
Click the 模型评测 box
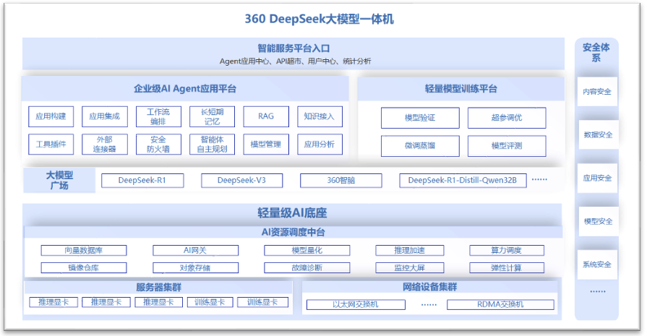pos(507,146)
